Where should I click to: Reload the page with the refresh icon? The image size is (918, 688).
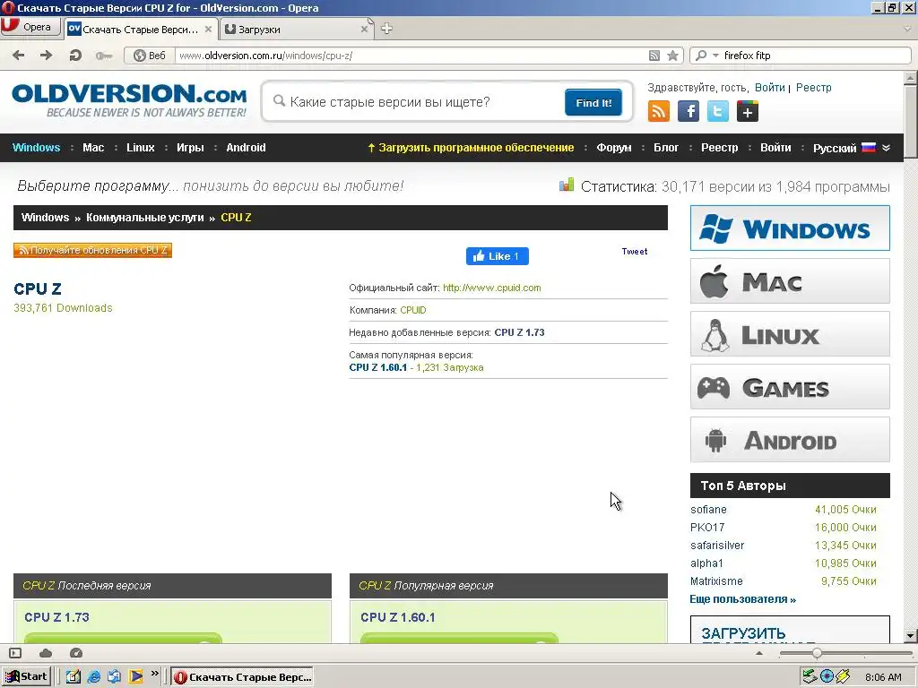coord(75,56)
